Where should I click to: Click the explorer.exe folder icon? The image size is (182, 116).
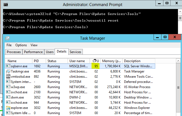pos(8,108)
